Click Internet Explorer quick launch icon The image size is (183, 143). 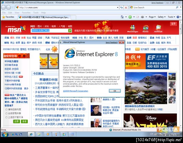13,134
